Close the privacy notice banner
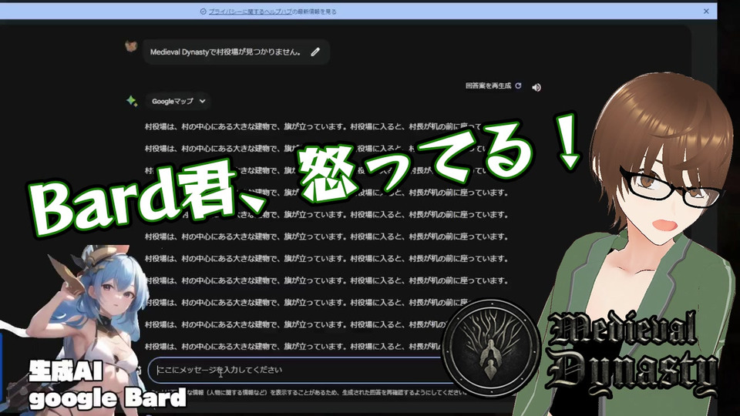This screenshot has height=416, width=740. pyautogui.click(x=706, y=12)
